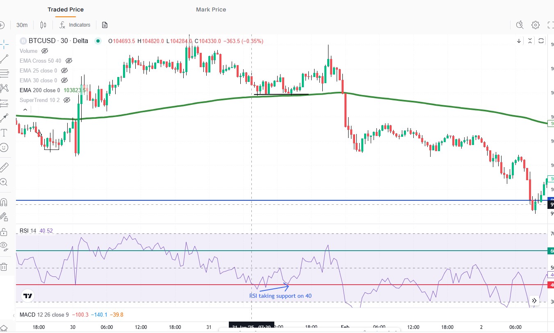Select the measure ruler tool
This screenshot has width=554, height=333.
[x=5, y=166]
